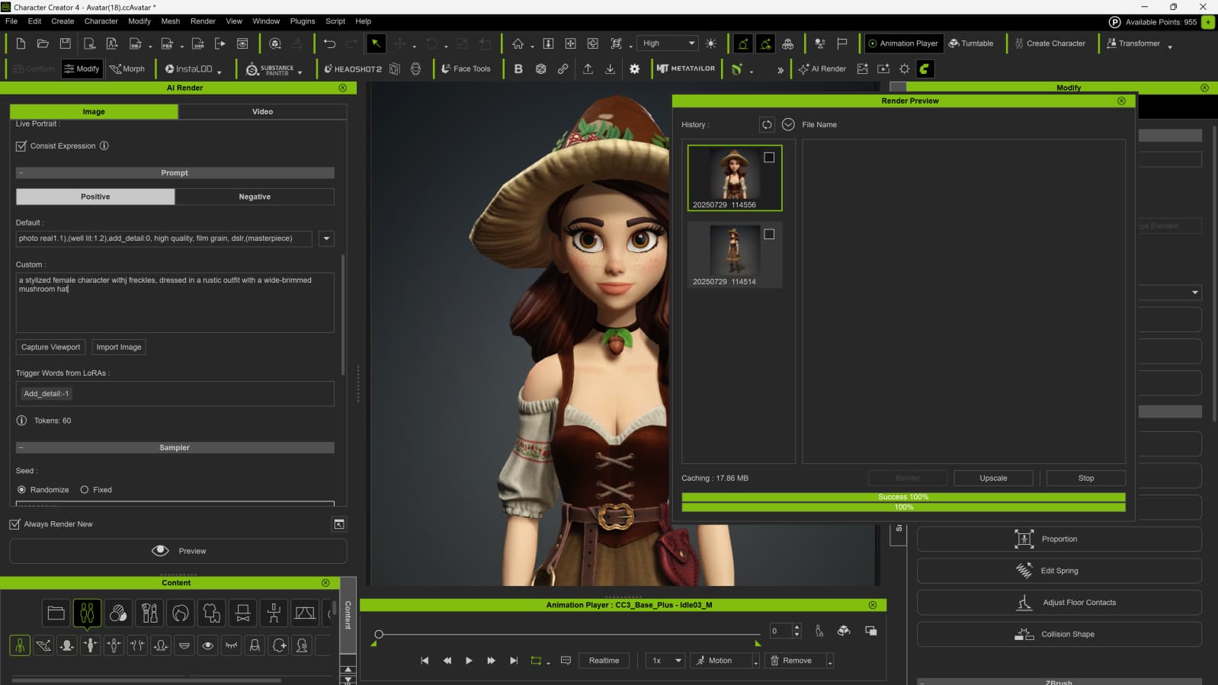
Task: Click the Success 100% progress bar
Action: [x=903, y=497]
